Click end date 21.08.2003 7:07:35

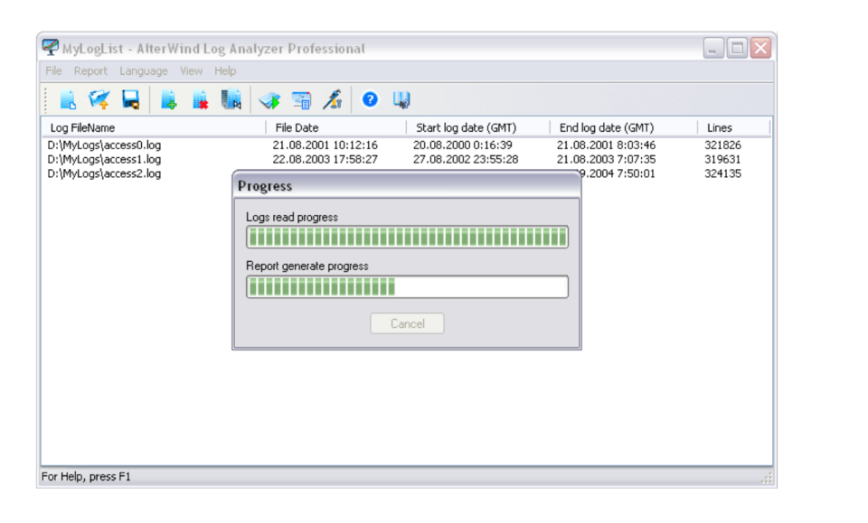tap(606, 159)
